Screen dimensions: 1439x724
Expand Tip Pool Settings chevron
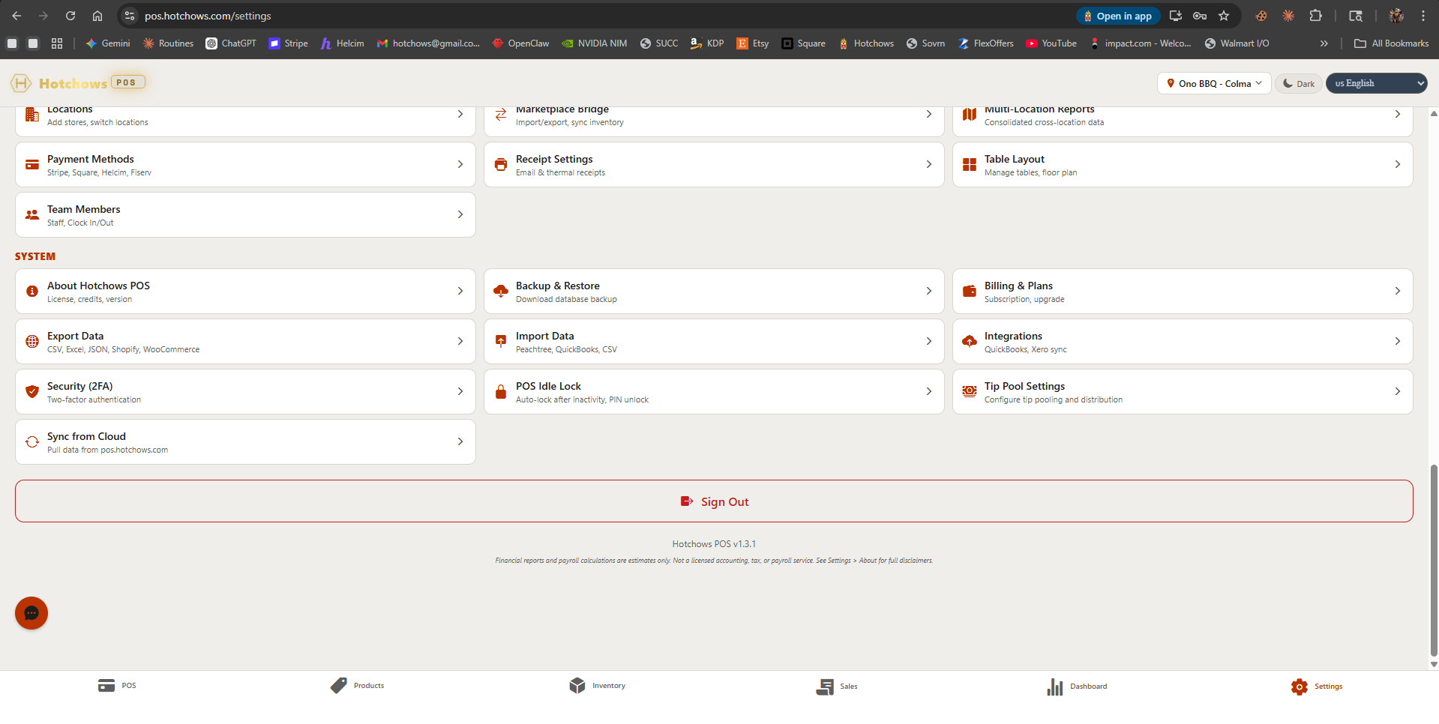(x=1398, y=391)
